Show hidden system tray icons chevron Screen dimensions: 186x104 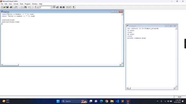(158, 101)
